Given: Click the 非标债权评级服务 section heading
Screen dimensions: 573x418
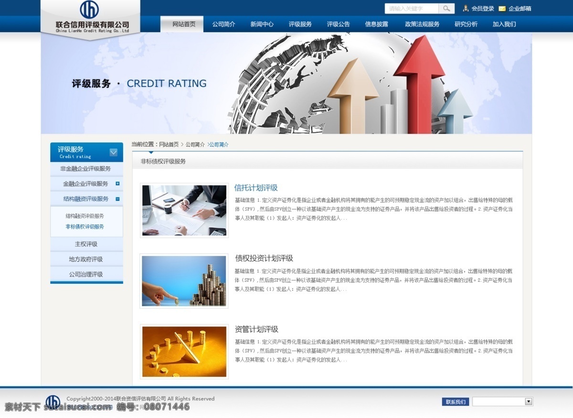Looking at the screenshot, I should click(x=163, y=161).
